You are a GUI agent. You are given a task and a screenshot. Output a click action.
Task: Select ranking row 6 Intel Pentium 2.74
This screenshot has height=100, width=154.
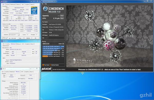click(x=53, y=56)
